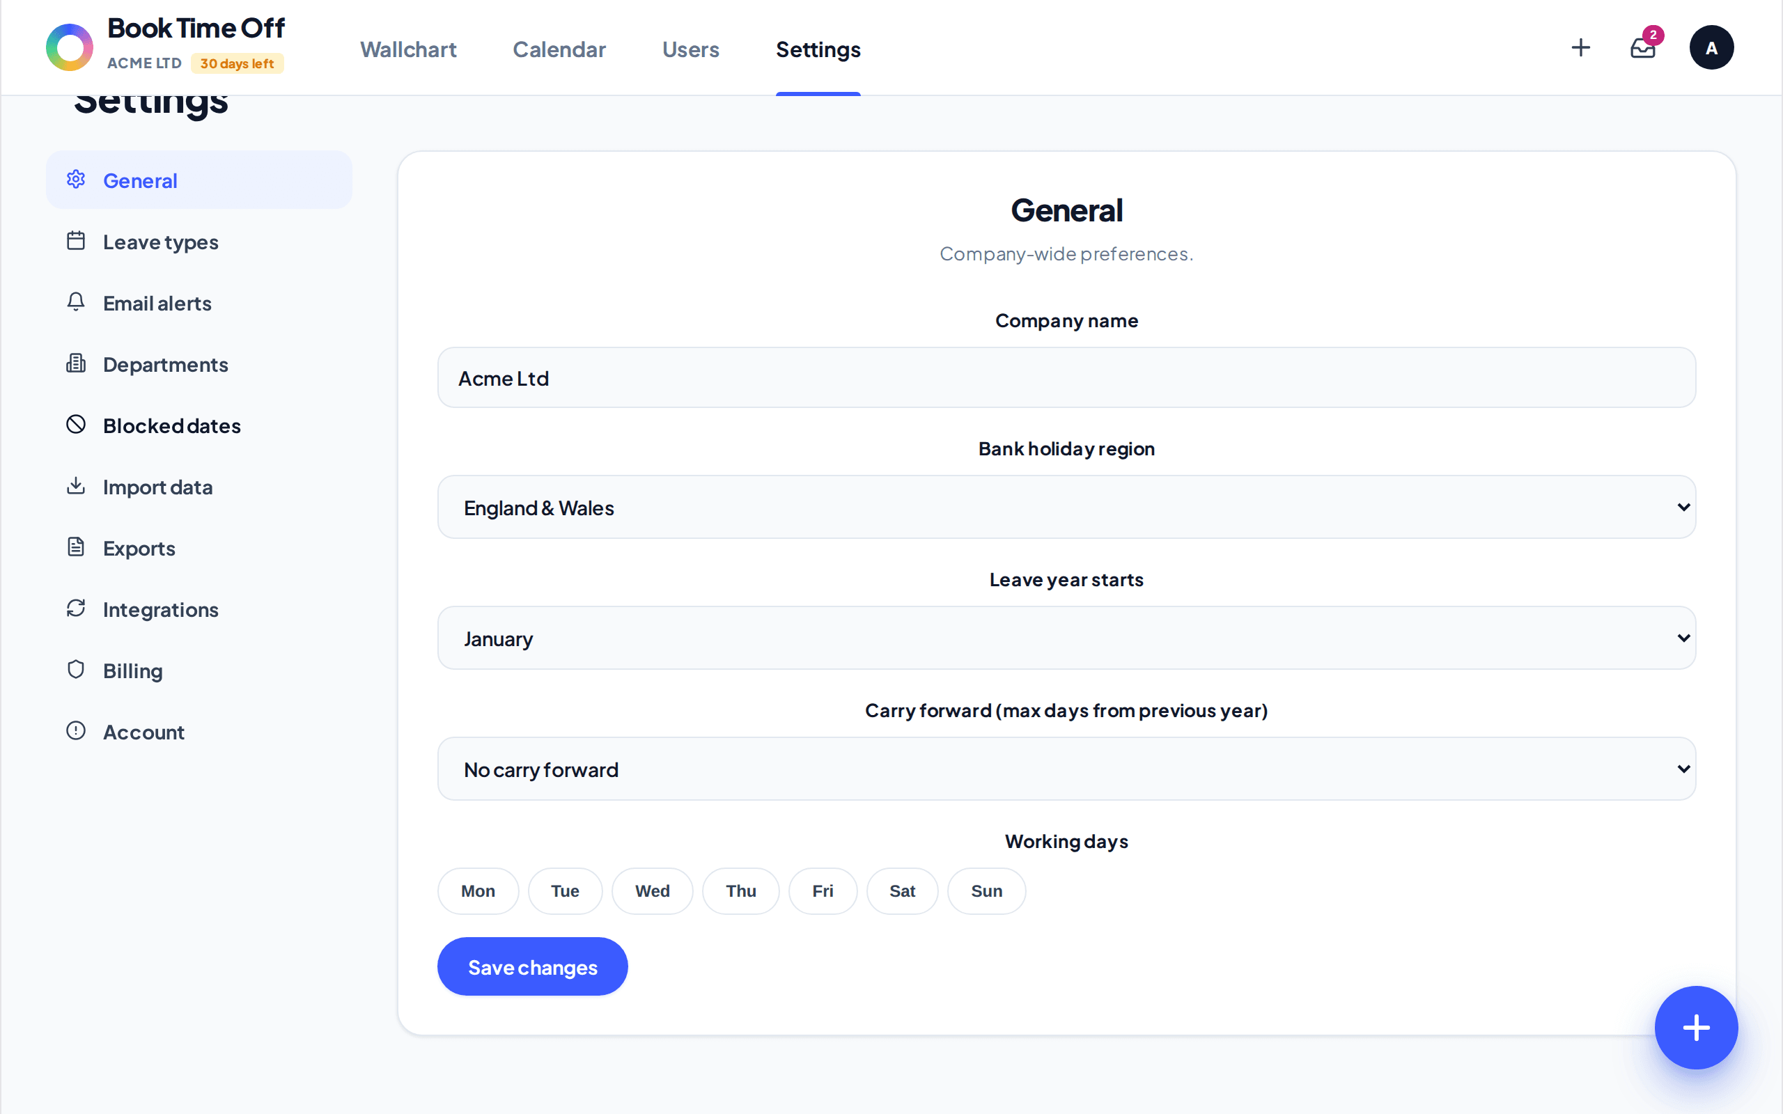
Task: Toggle Sat working day
Action: 902,891
